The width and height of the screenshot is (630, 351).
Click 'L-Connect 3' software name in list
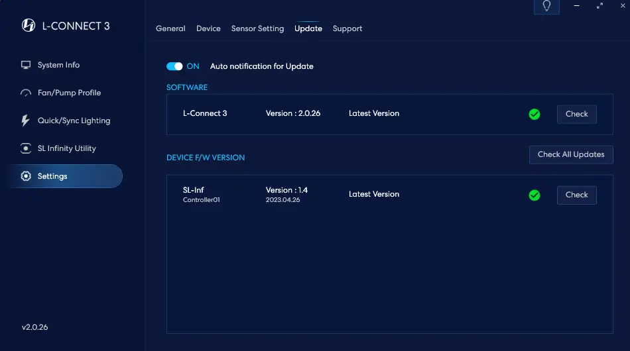(205, 113)
